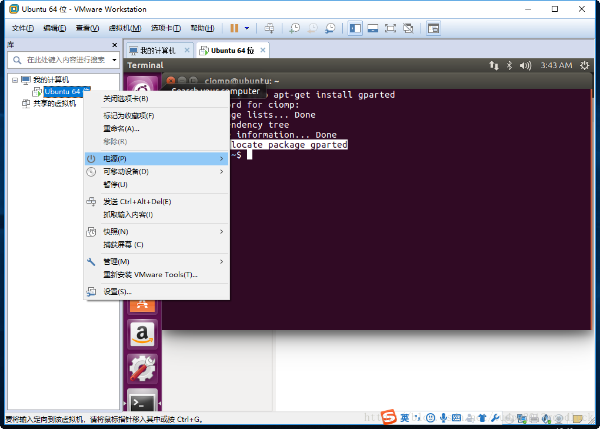Choose 抓取输入内容(I) from the context menu
The width and height of the screenshot is (600, 429).
(157, 214)
